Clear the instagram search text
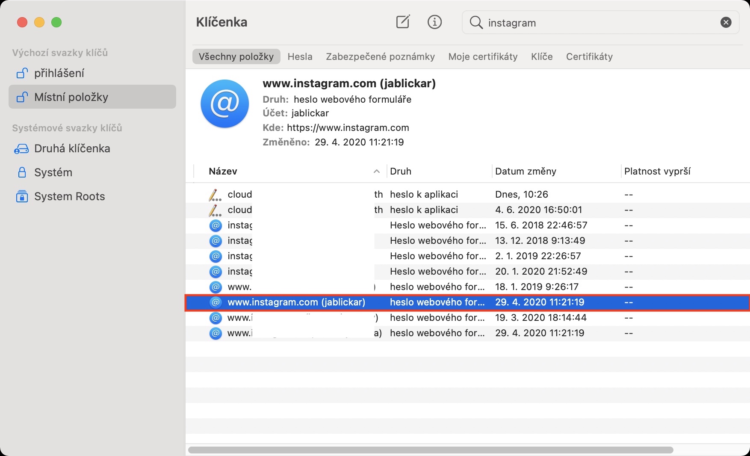This screenshot has width=750, height=456. 726,22
